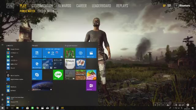This screenshot has height=110, width=196.
Task: Open the LINE tile in Start menu
Action: pos(58,75)
